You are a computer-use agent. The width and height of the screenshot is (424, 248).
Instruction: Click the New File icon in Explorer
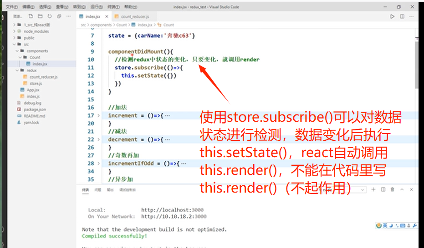tap(31, 16)
